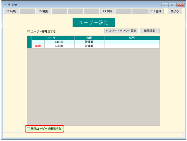Image resolution: width=187 pixels, height=141 pixels.
Task: Click the red 無効 status cell
Action: tap(38, 46)
